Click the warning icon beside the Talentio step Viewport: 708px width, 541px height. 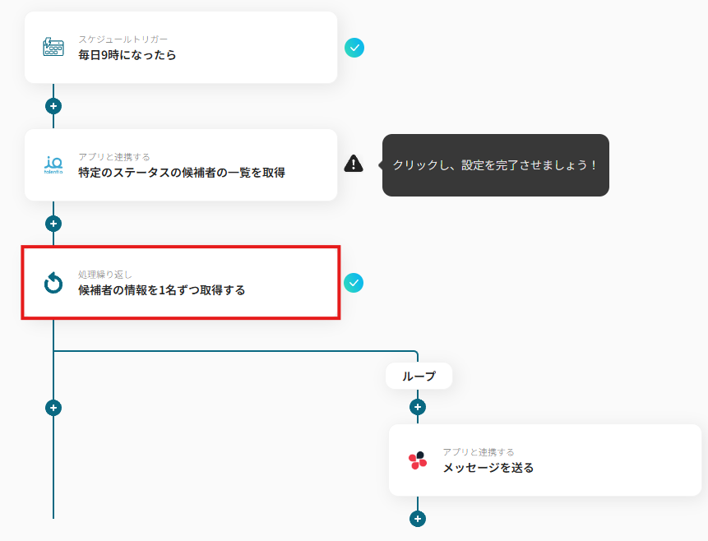354,164
